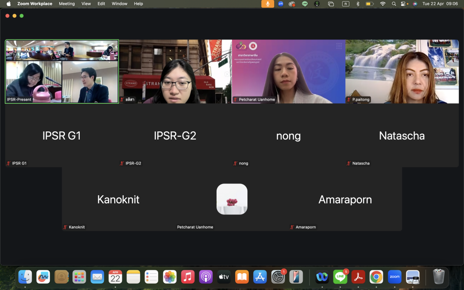Open the View menu

86,4
